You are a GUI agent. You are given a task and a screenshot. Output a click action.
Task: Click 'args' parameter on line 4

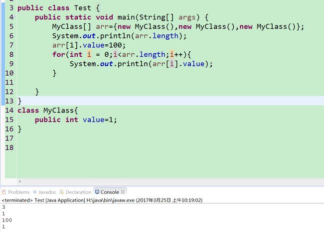(187, 17)
